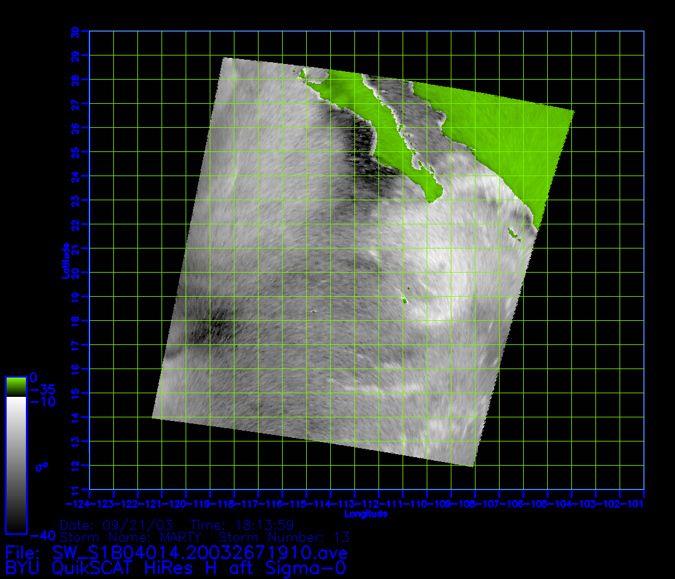Click the Longitude axis label
Image resolution: width=675 pixels, height=579 pixels.
(365, 514)
